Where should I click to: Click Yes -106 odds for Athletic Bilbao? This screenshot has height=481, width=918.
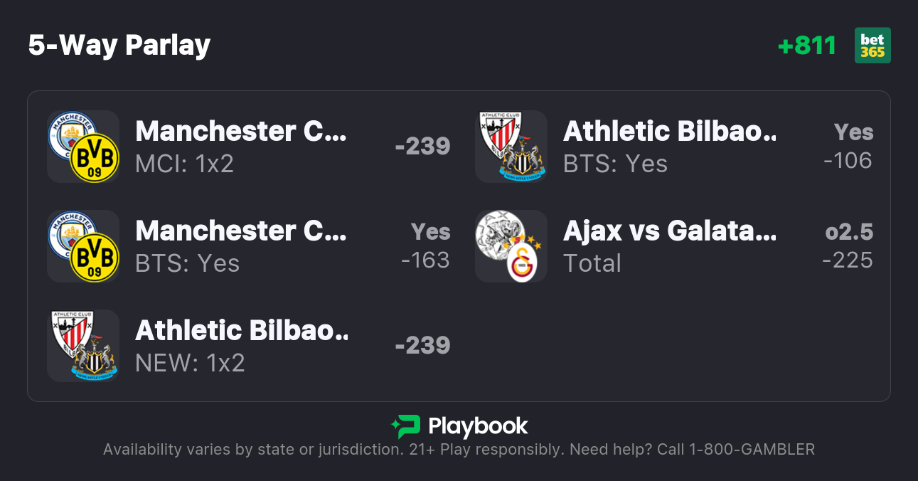848,147
